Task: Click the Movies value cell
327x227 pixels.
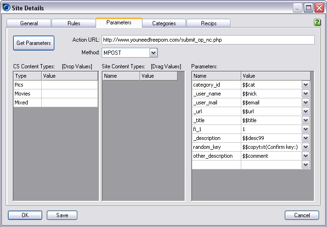Action: coord(69,94)
